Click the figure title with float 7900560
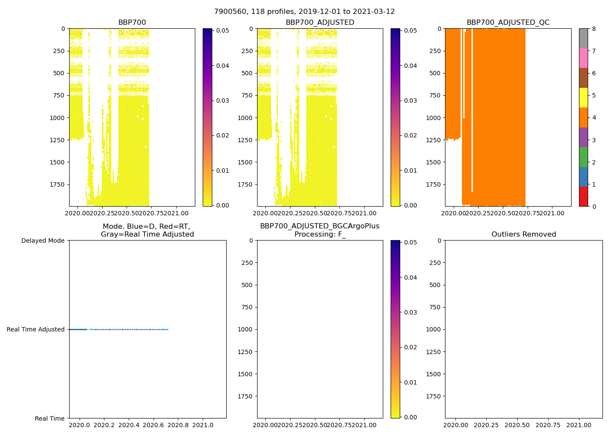Screen dimensions: 609x435 point(304,12)
